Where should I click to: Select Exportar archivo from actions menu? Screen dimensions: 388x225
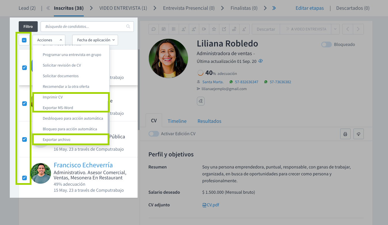(x=56, y=139)
